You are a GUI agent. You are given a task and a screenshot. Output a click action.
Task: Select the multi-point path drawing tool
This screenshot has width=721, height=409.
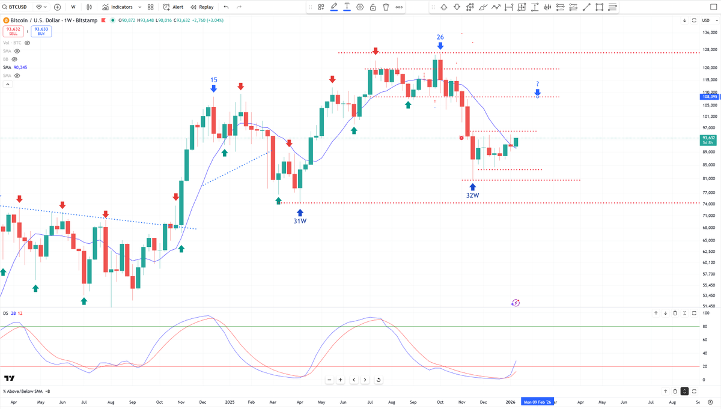pos(470,7)
